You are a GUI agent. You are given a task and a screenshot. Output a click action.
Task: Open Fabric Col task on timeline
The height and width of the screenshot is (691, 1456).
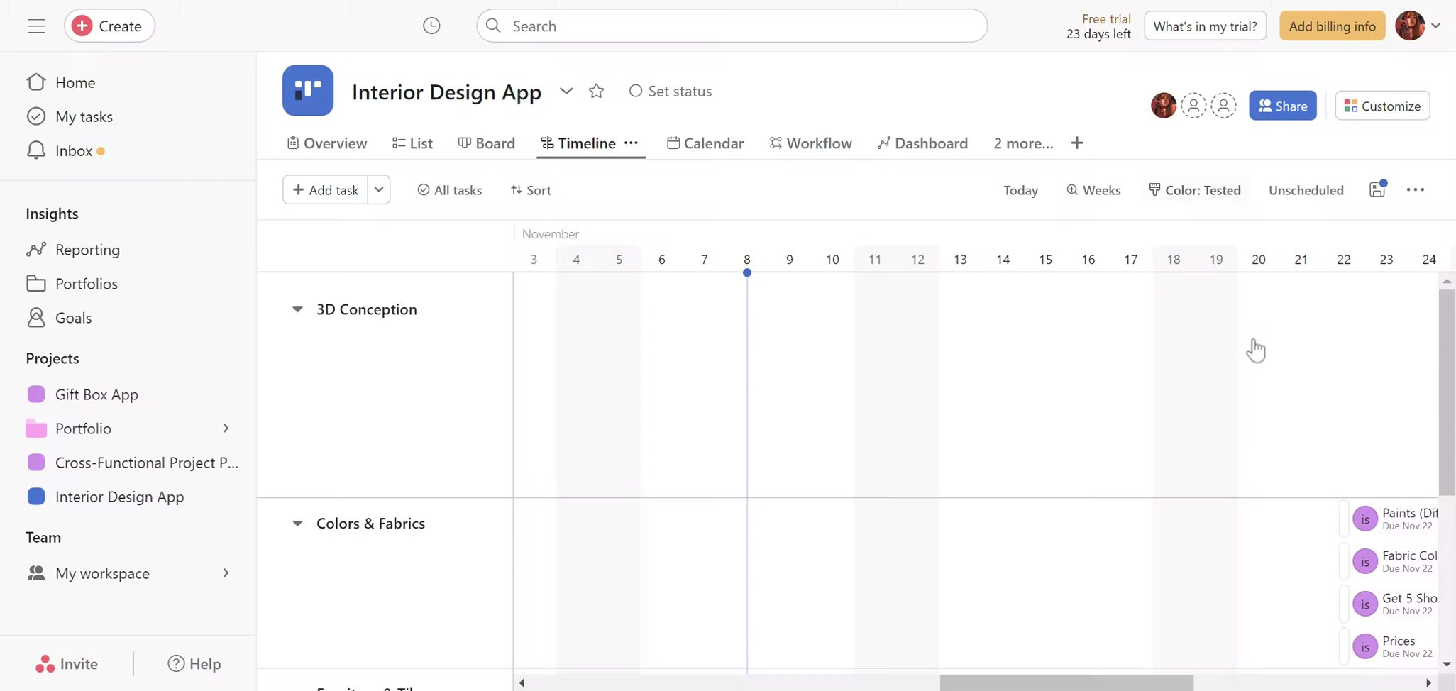[1390, 561]
